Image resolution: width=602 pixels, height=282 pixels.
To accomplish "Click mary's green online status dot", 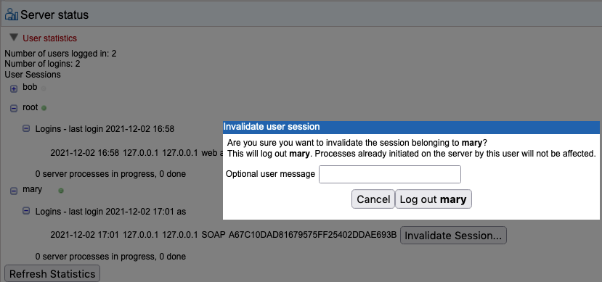I will point(61,191).
